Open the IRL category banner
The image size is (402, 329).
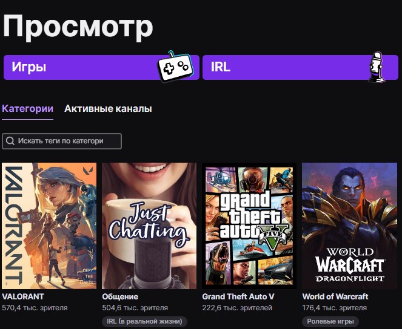(300, 67)
